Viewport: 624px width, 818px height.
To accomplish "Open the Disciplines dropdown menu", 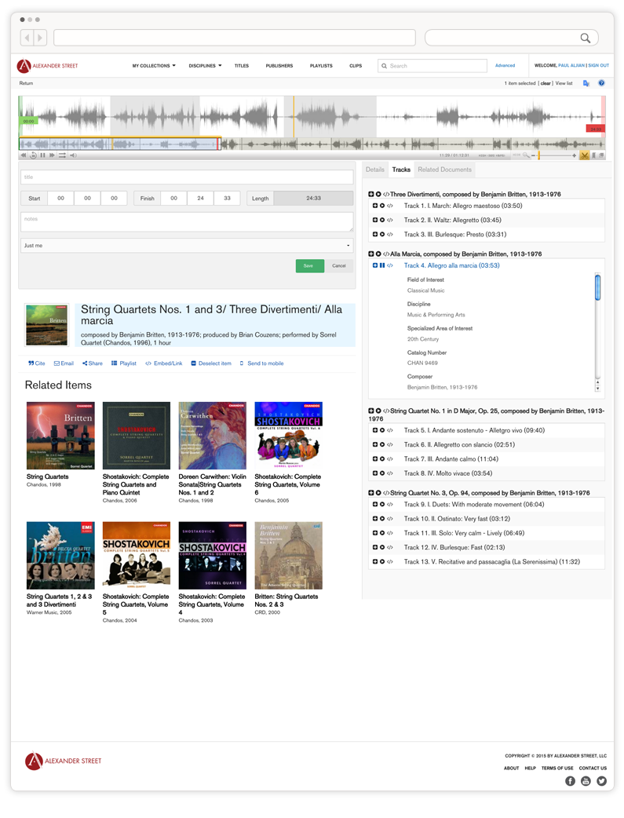I will click(x=206, y=66).
